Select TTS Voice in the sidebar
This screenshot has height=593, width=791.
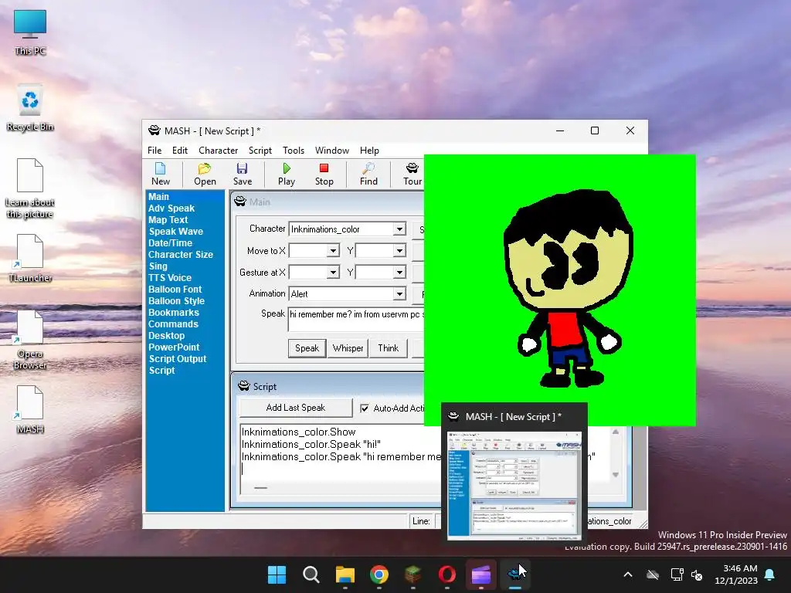(x=169, y=278)
